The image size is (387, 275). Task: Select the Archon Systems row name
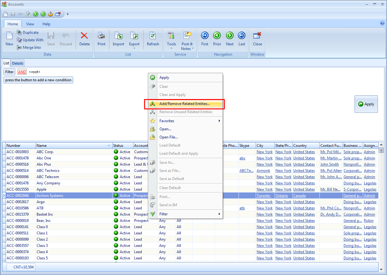(x=50, y=196)
